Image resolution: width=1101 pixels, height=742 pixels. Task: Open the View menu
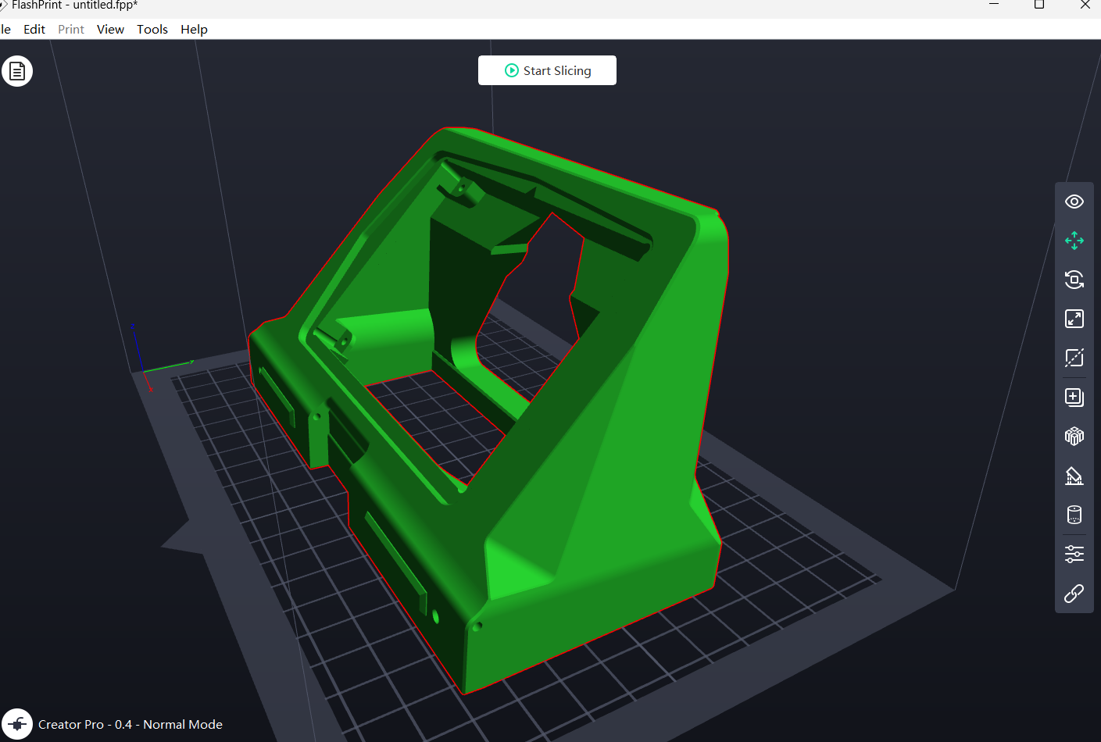point(110,30)
